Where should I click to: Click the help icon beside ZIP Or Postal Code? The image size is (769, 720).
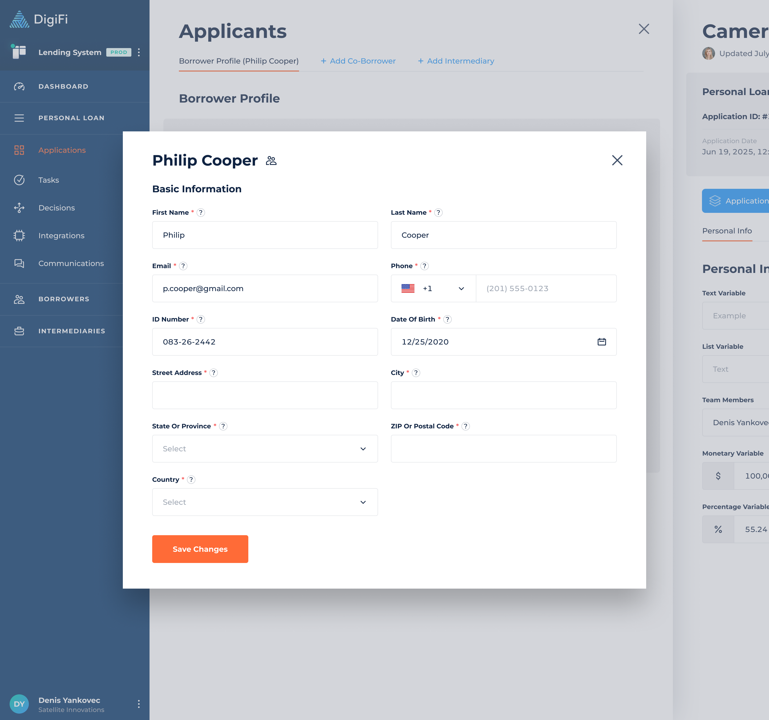465,426
